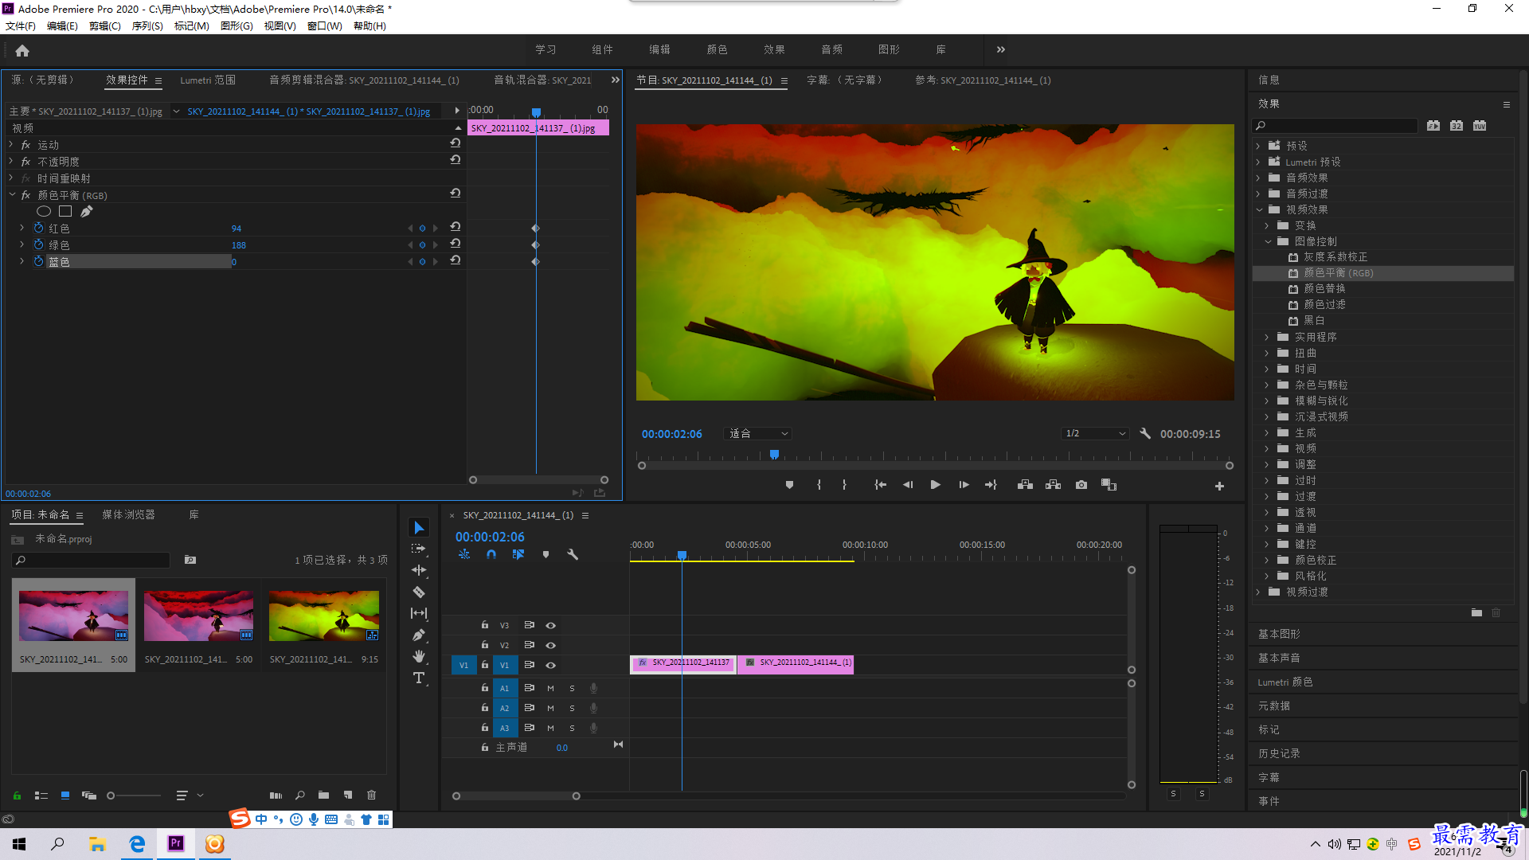Image resolution: width=1529 pixels, height=860 pixels.
Task: Show more workspaces chevron
Action: tap(1001, 50)
